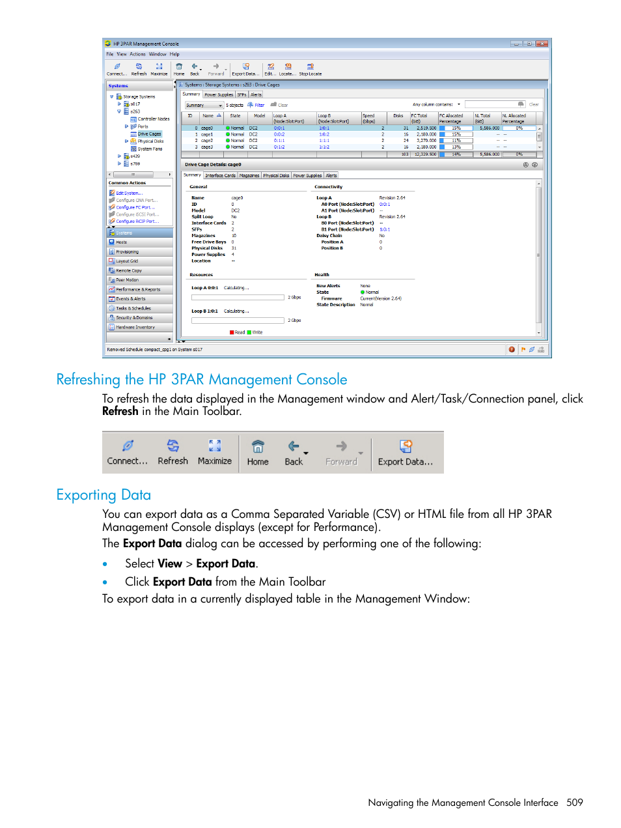This screenshot has height=828, width=621.
Task: Open the Provisioning manager pane
Action: click(x=141, y=251)
